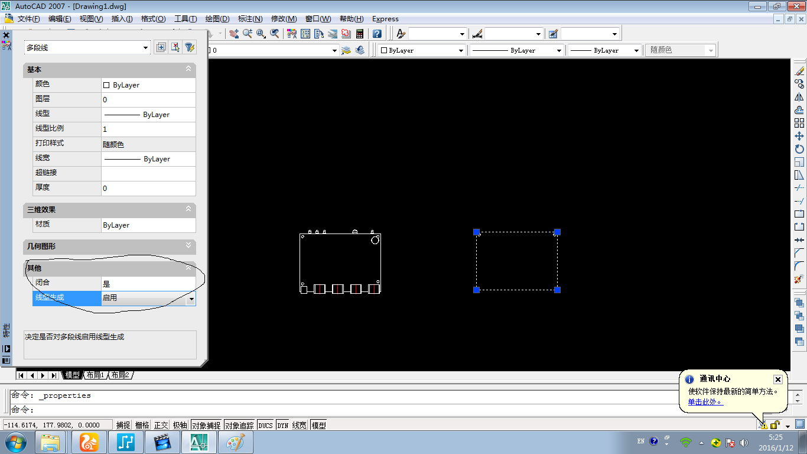
Task: Select the Array tool
Action: point(799,123)
